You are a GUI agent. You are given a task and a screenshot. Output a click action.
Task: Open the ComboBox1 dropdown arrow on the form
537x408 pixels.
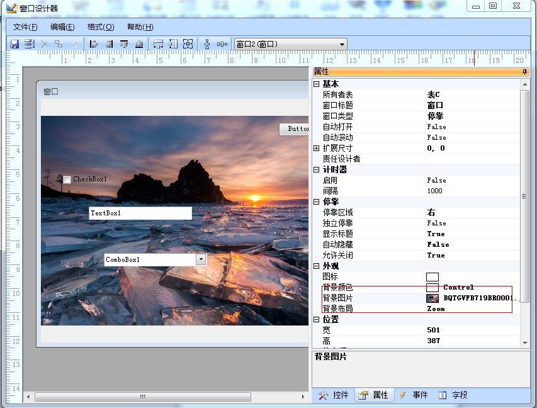201,259
